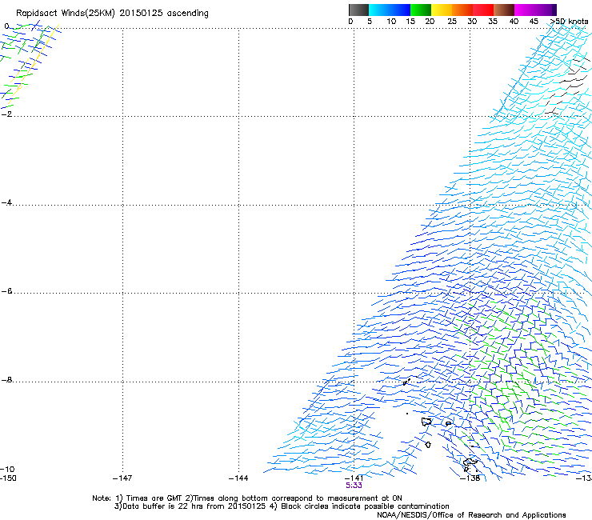Click the largest island outline near -139
The image size is (592, 520).
coord(426,422)
